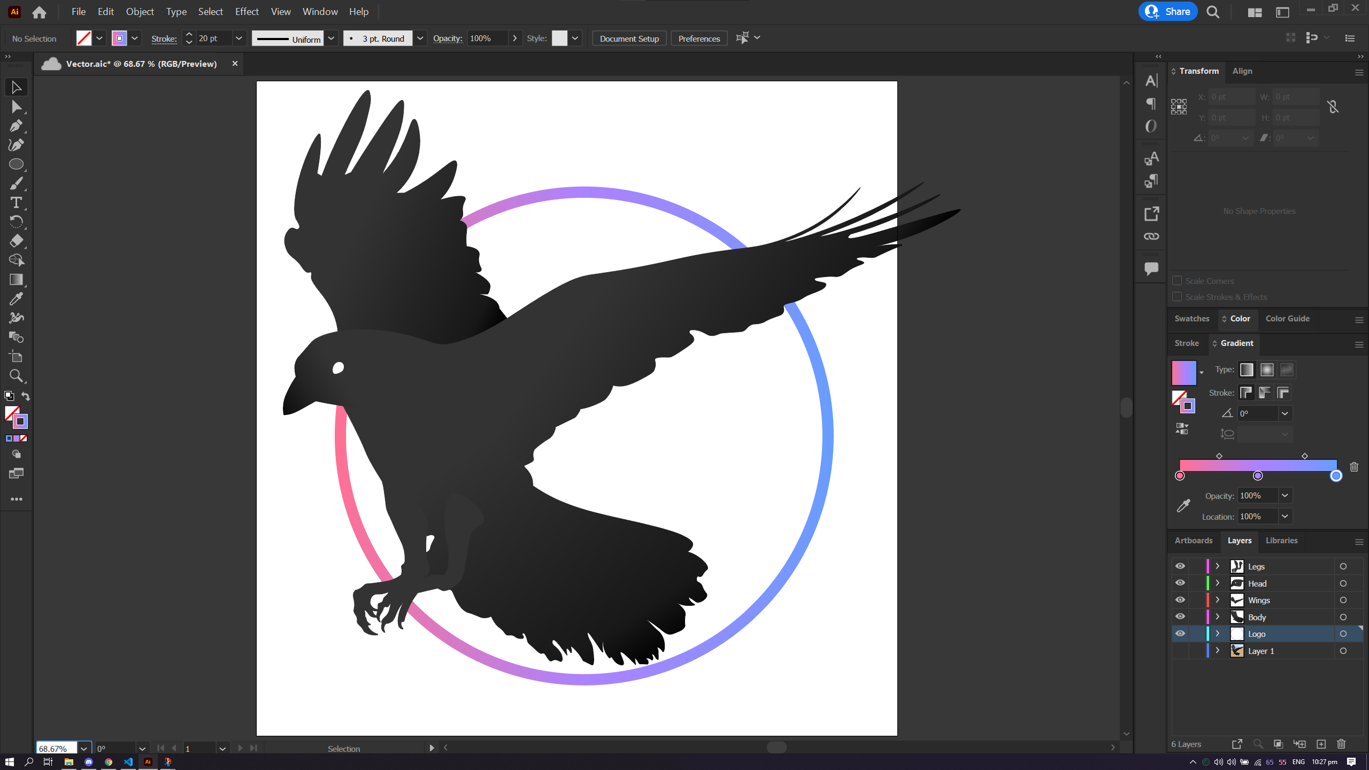Select the Eraser tool
This screenshot has height=770, width=1369.
(16, 241)
